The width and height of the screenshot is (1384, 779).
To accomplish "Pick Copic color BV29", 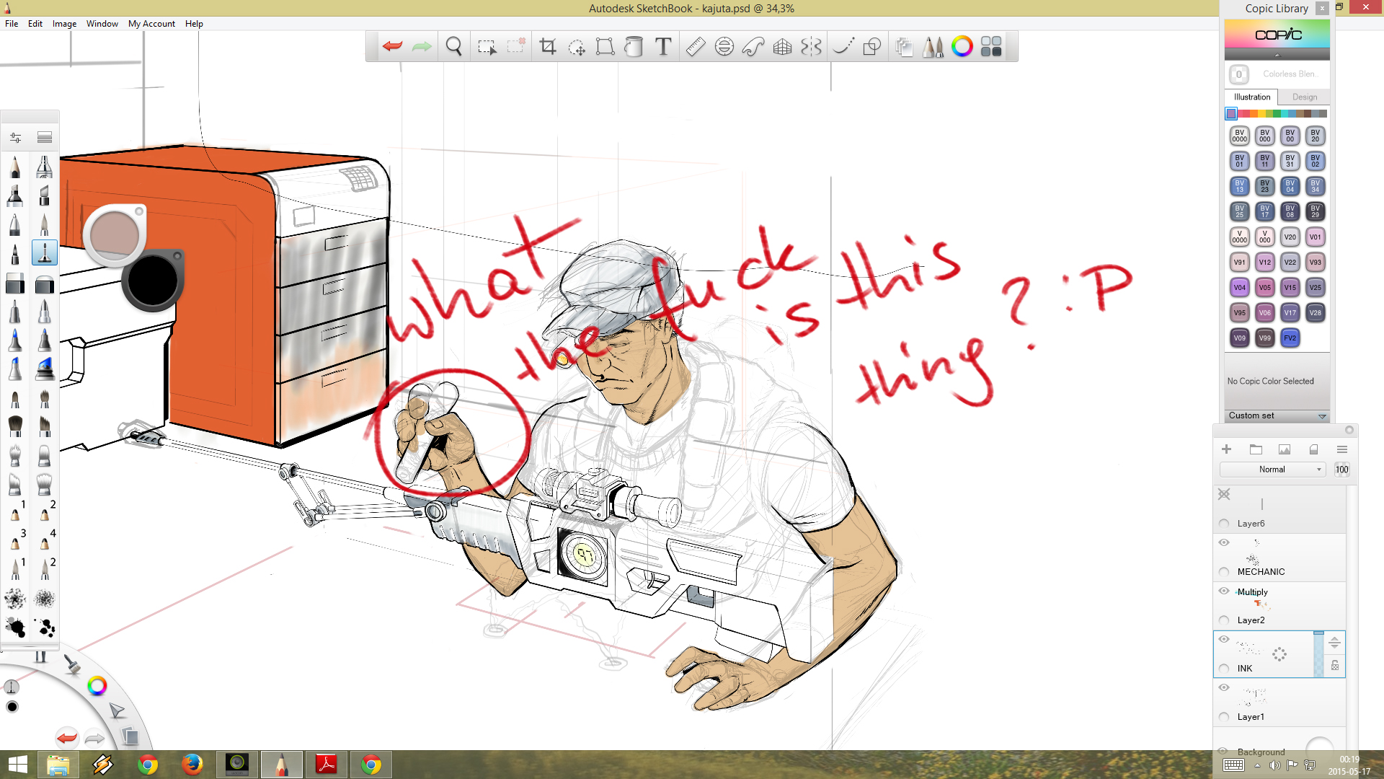I will [1315, 211].
